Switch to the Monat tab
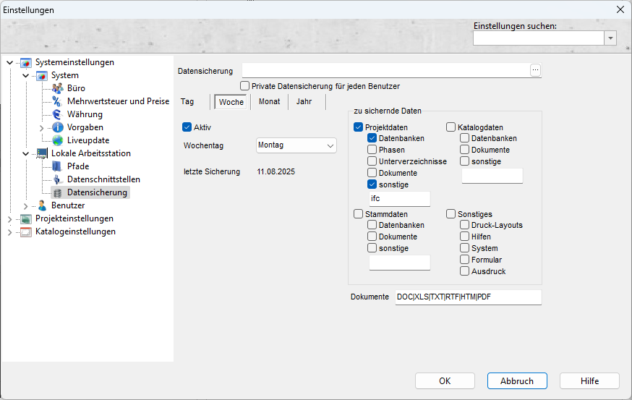The image size is (632, 400). tap(269, 102)
